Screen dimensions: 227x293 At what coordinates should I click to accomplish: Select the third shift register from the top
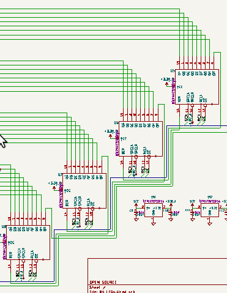pos(84,191)
